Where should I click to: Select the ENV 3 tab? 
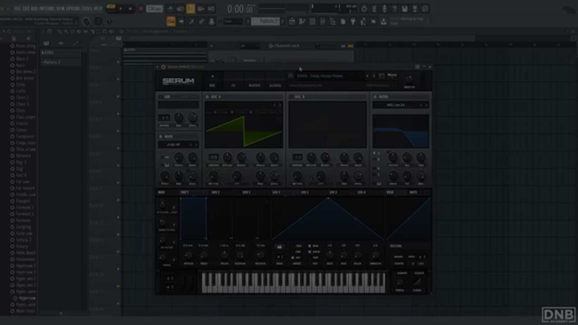coord(246,192)
